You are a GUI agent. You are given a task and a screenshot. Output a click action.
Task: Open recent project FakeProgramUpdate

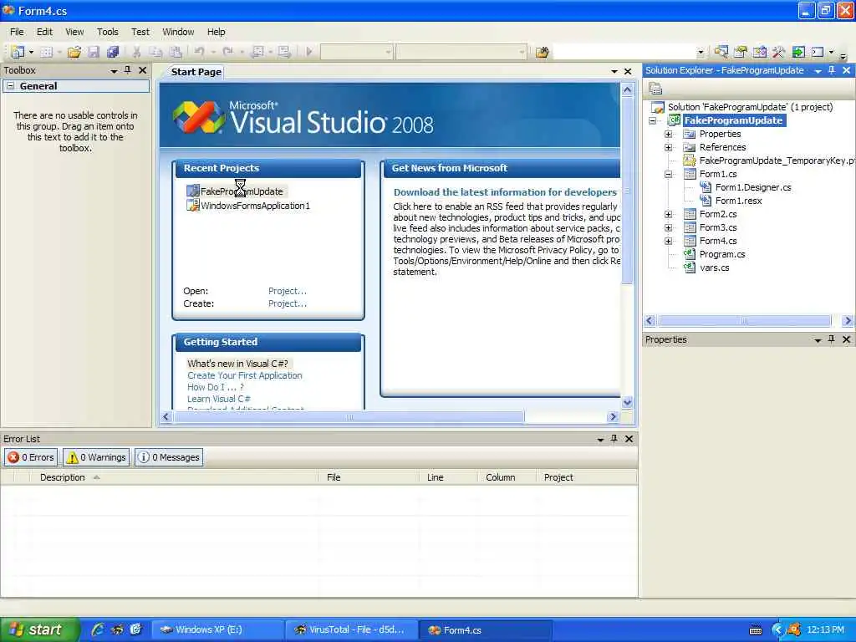click(242, 191)
